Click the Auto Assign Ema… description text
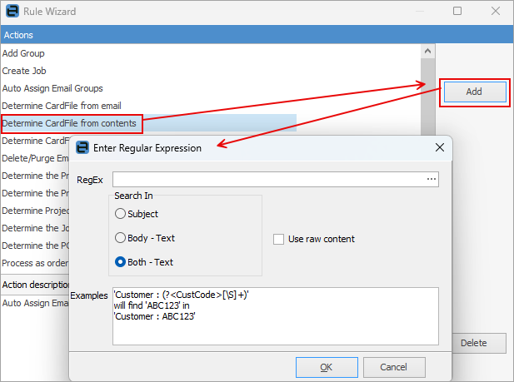The image size is (514, 382). click(x=35, y=303)
